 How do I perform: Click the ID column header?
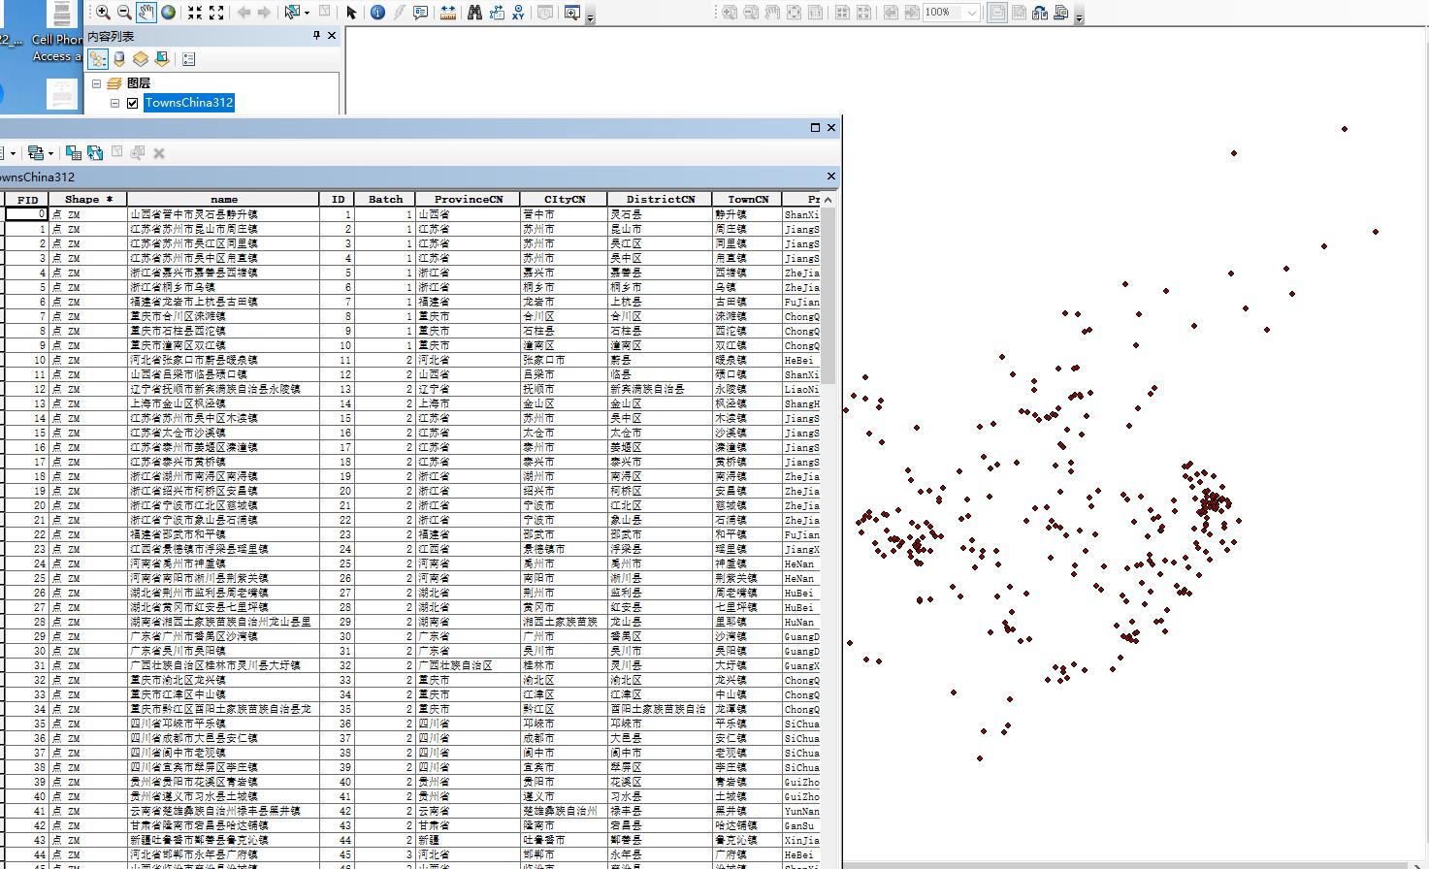(x=338, y=200)
